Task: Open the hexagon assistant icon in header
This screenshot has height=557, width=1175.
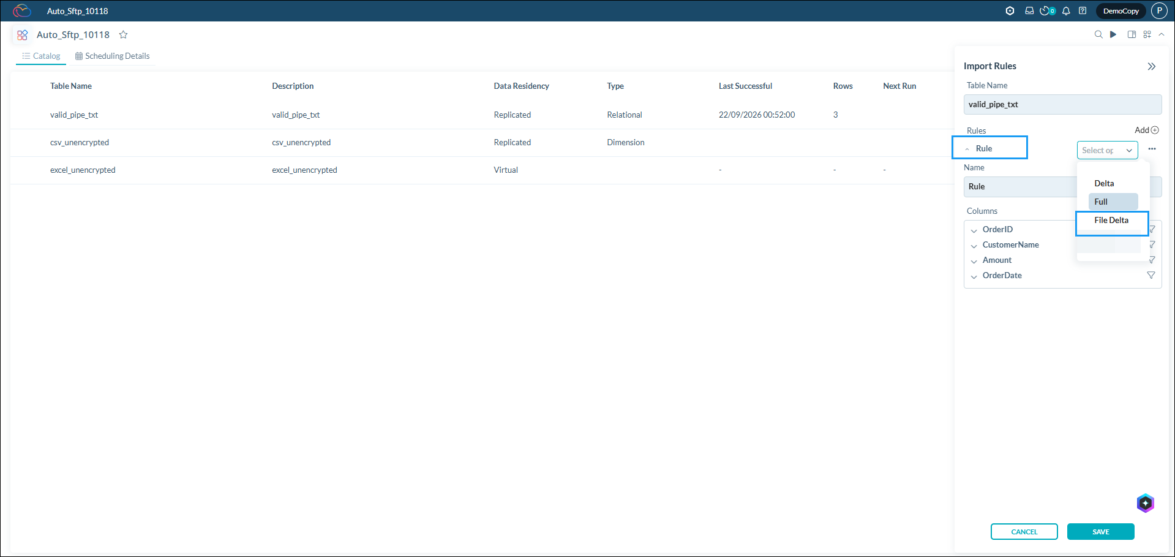Action: pos(1010,10)
